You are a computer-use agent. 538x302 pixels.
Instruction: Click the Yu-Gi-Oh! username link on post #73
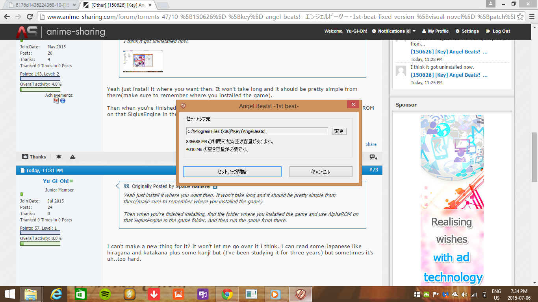[x=56, y=181]
